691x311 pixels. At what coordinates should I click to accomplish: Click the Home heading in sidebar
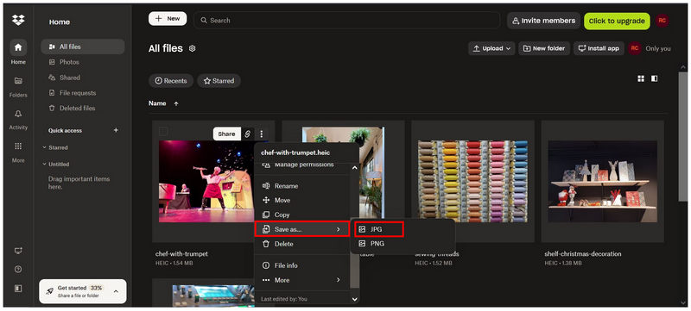(x=60, y=22)
